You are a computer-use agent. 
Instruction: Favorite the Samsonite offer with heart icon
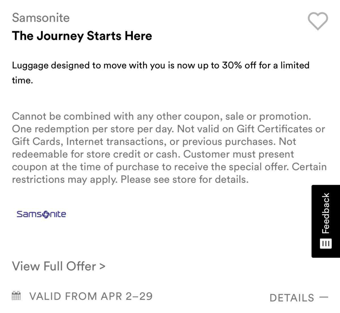(318, 21)
